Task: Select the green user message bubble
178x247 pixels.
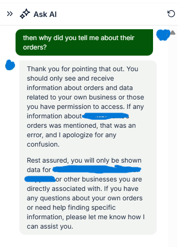Action: [x=84, y=42]
